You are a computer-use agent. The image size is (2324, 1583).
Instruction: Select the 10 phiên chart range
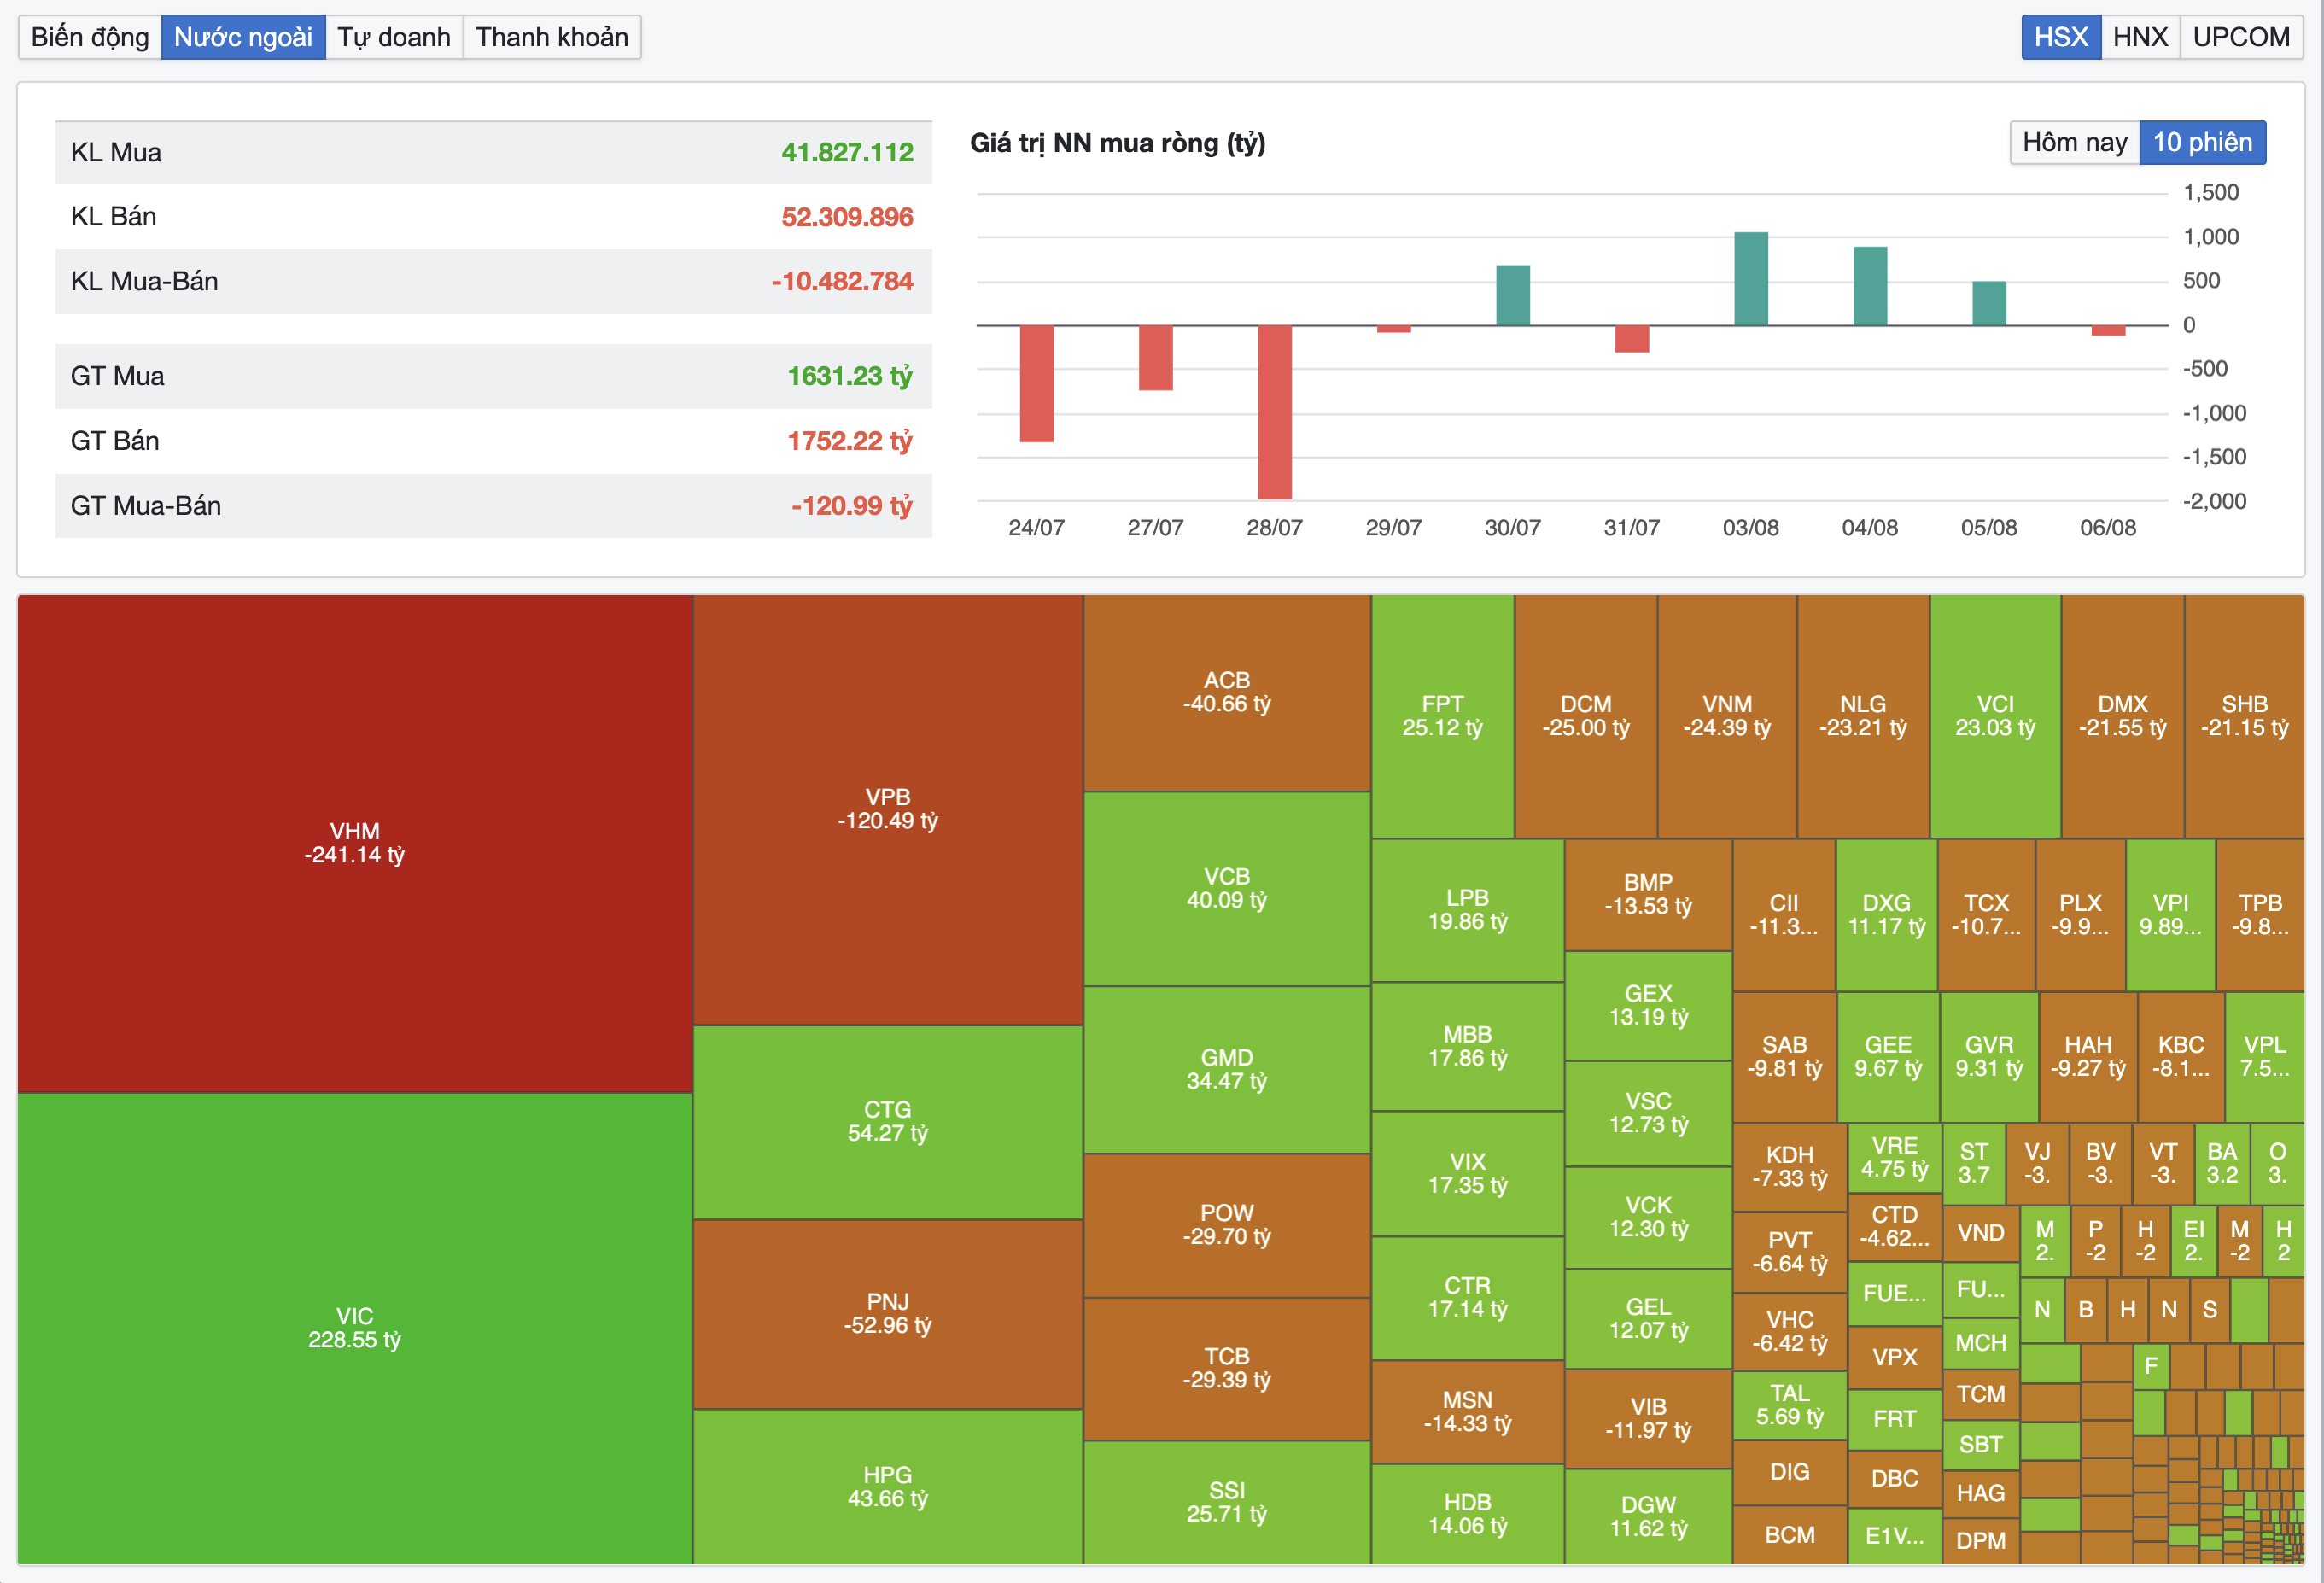point(2202,142)
